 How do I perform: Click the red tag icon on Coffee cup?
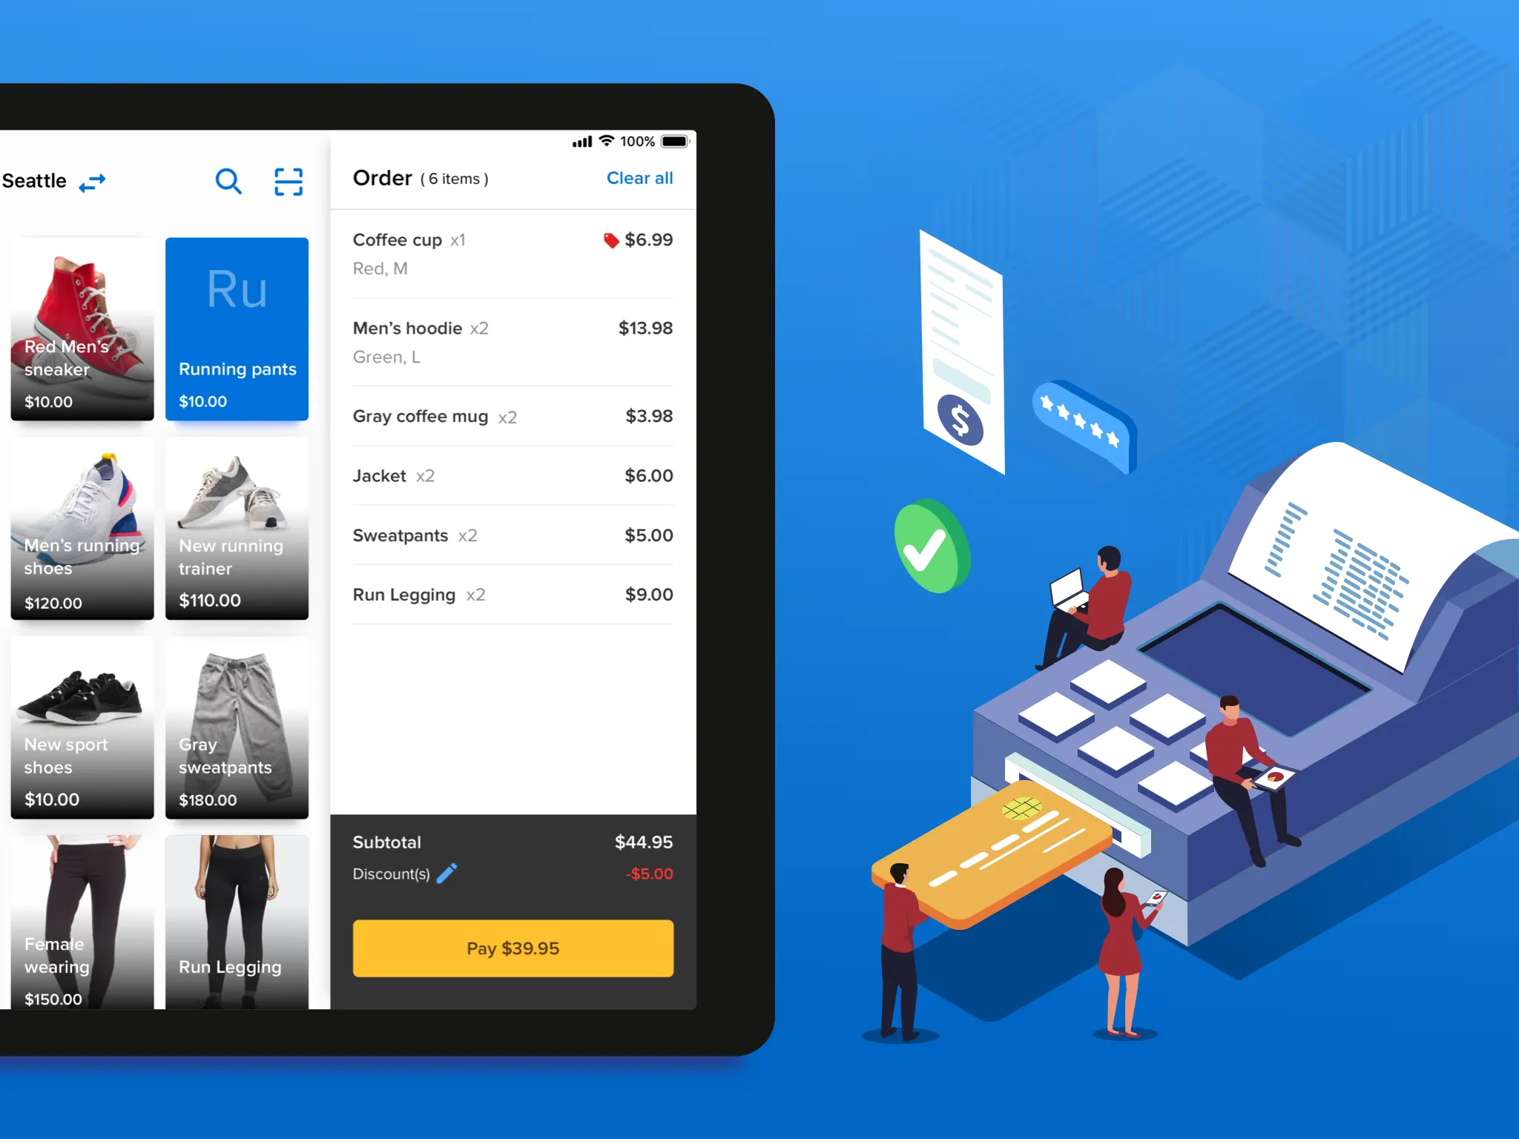point(610,240)
